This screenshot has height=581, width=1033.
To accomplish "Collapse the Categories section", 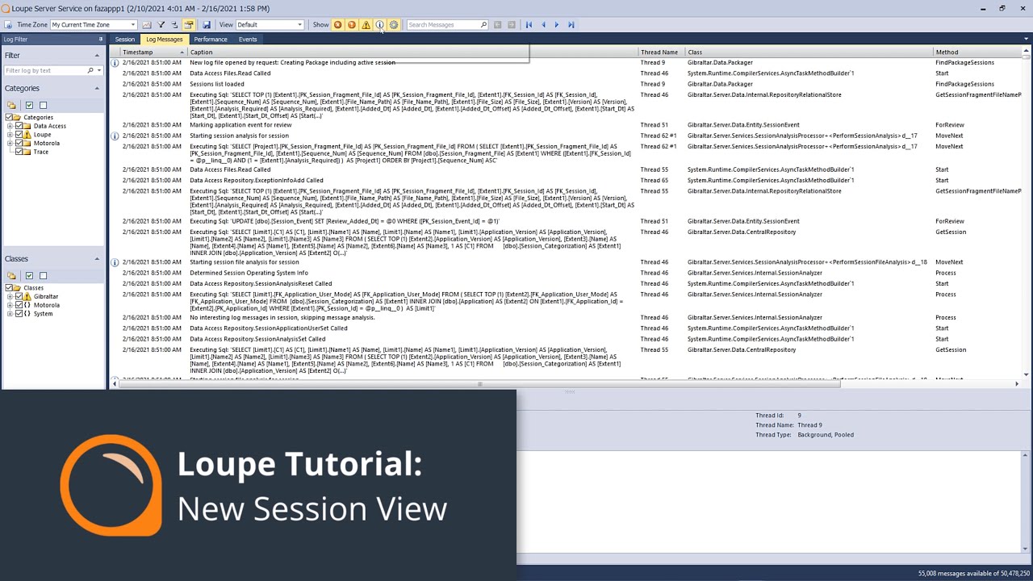I will pos(97,88).
